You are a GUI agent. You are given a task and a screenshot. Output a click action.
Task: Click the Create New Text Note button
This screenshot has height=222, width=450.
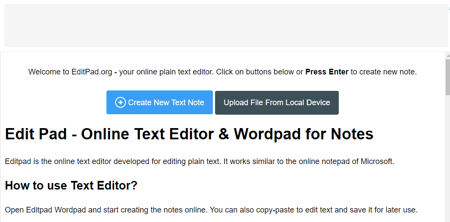(159, 103)
